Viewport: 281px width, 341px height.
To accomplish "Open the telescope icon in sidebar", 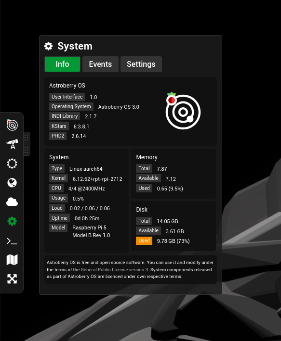I will coord(12,144).
